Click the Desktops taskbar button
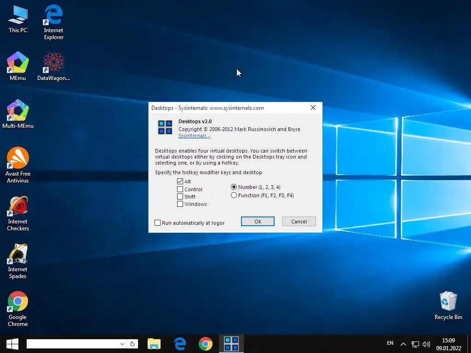471x353 pixels. 231,344
